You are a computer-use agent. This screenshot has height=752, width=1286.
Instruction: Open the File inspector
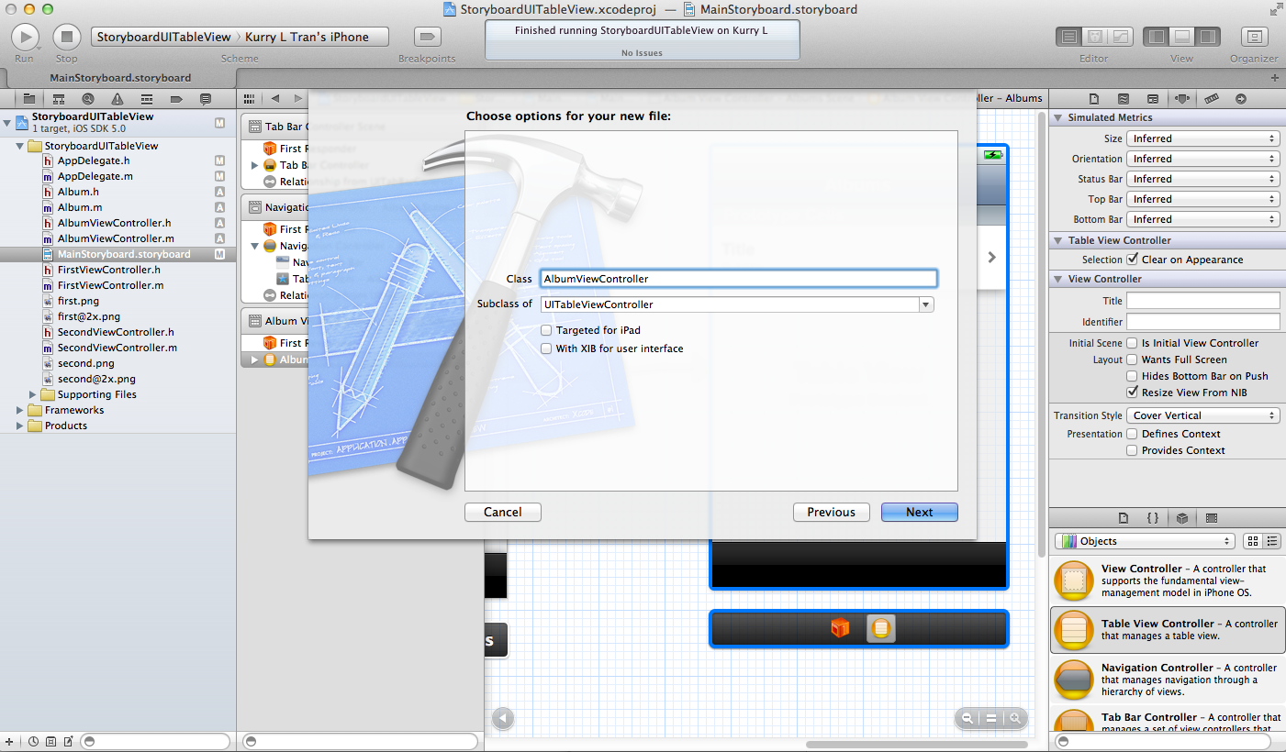point(1094,98)
